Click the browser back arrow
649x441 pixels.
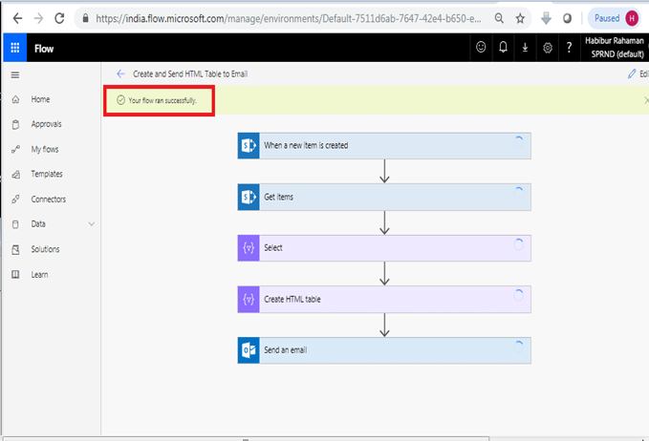pyautogui.click(x=17, y=18)
